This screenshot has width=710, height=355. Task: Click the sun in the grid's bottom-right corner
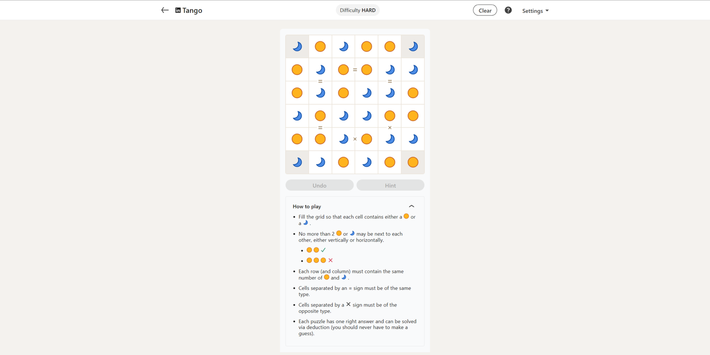413,162
